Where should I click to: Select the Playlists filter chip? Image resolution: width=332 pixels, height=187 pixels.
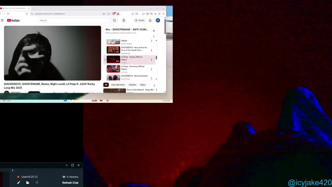coord(132,85)
